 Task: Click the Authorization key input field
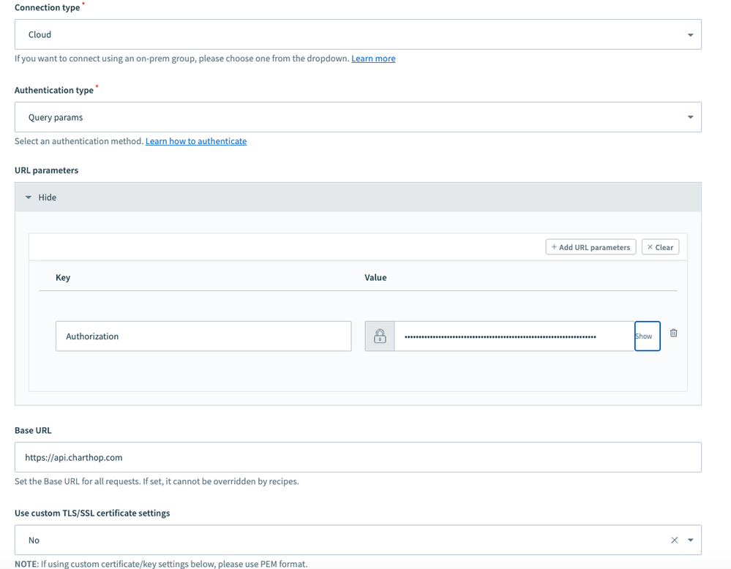click(203, 336)
